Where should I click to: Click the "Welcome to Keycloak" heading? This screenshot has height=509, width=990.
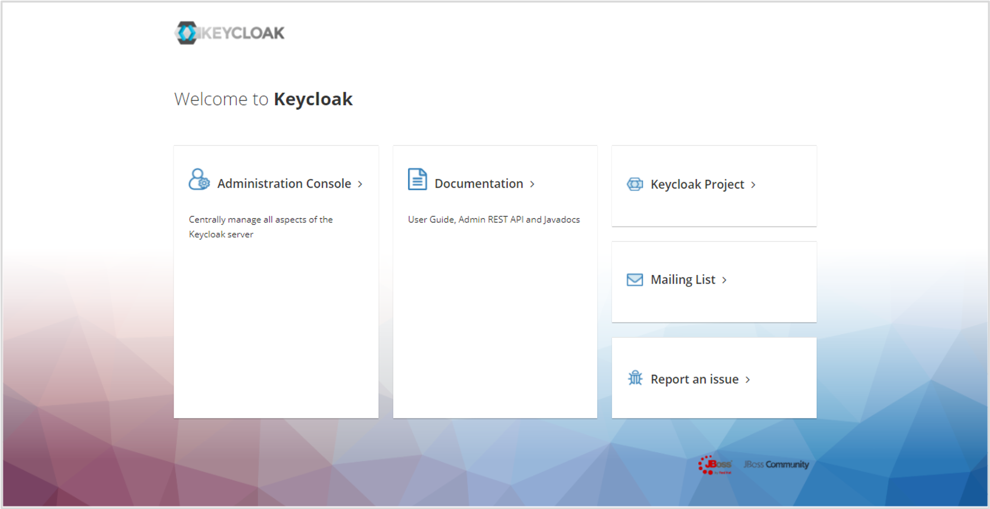click(x=263, y=99)
